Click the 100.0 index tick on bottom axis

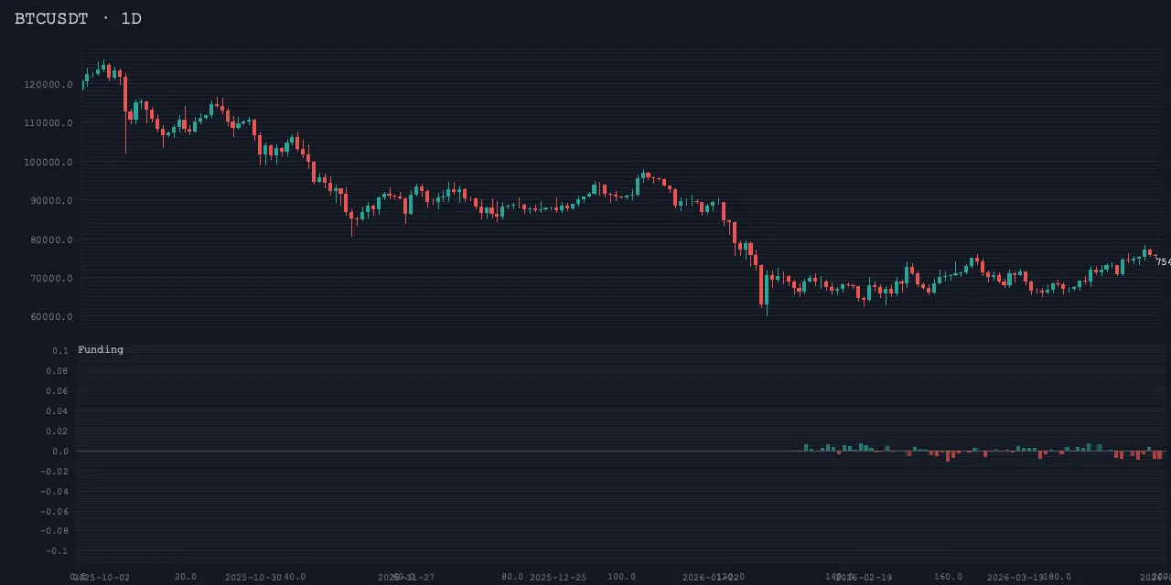coord(621,577)
